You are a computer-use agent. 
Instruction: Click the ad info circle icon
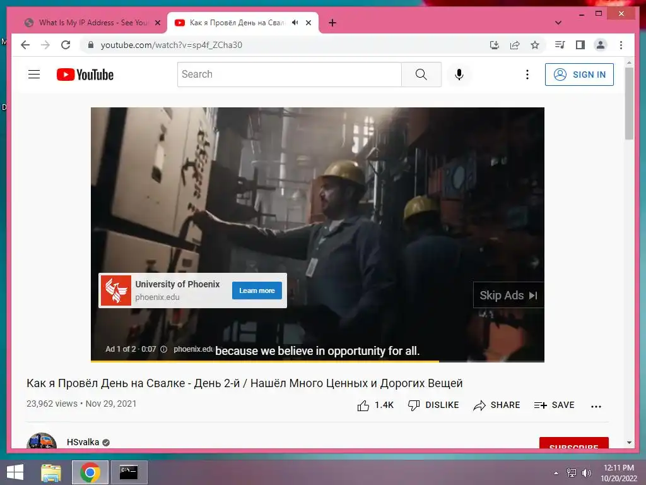tap(163, 349)
